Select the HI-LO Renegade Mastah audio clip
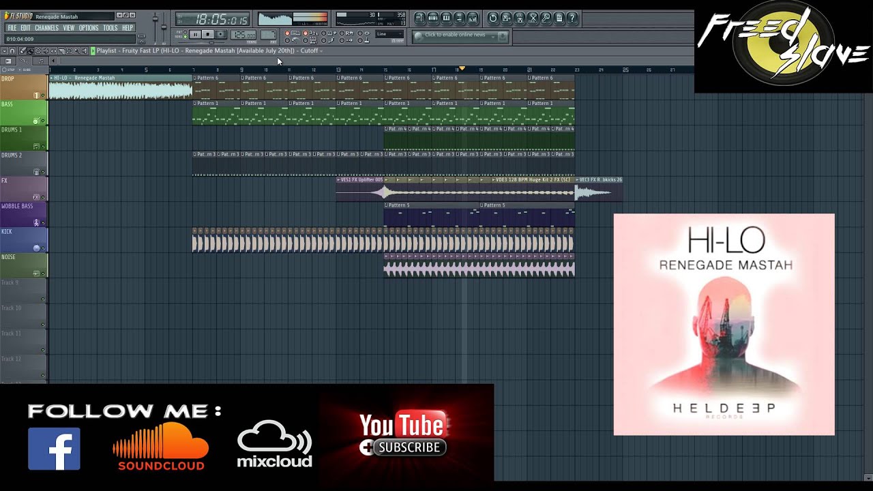This screenshot has width=873, height=491. pyautogui.click(x=121, y=87)
